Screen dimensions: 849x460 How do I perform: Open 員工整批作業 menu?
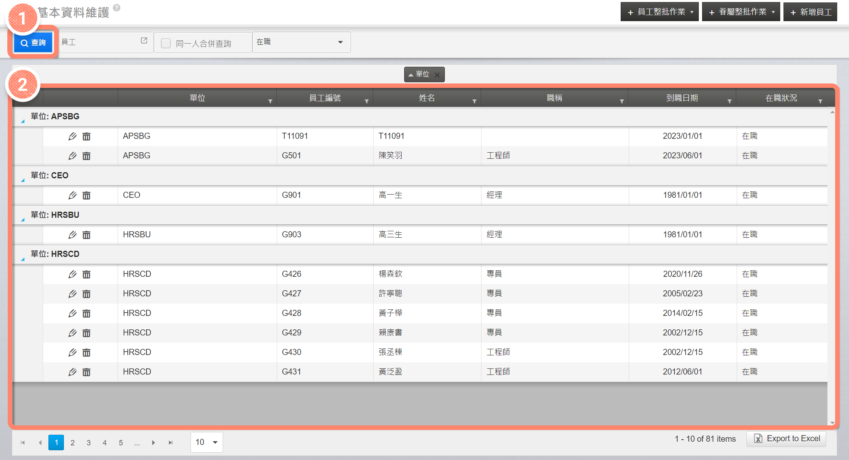click(659, 12)
